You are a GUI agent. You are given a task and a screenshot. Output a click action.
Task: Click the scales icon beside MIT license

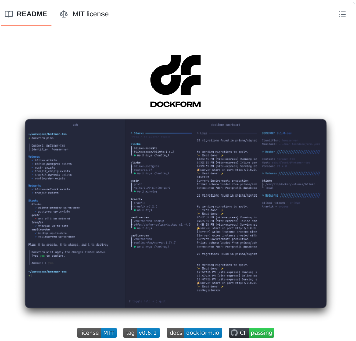pyautogui.click(x=64, y=14)
